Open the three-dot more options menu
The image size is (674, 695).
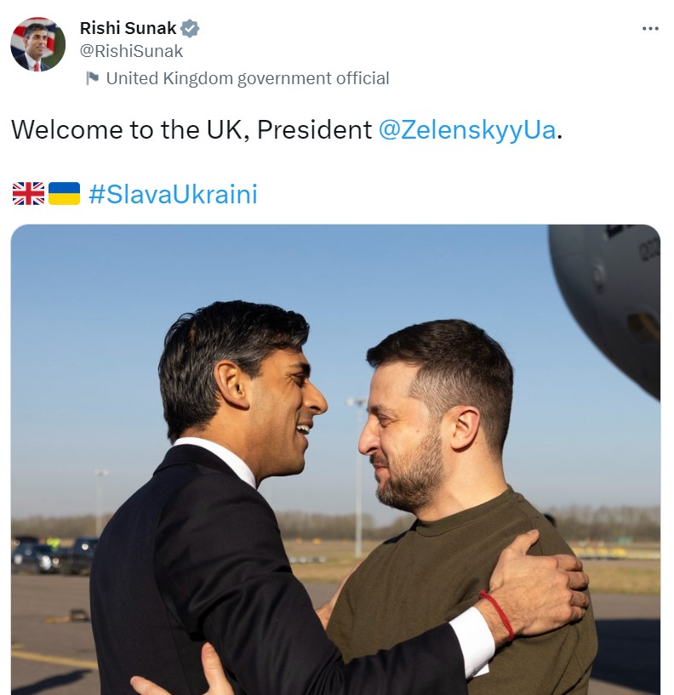[x=650, y=29]
